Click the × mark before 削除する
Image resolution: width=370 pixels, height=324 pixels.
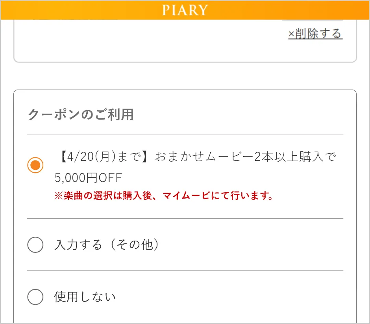tap(291, 34)
